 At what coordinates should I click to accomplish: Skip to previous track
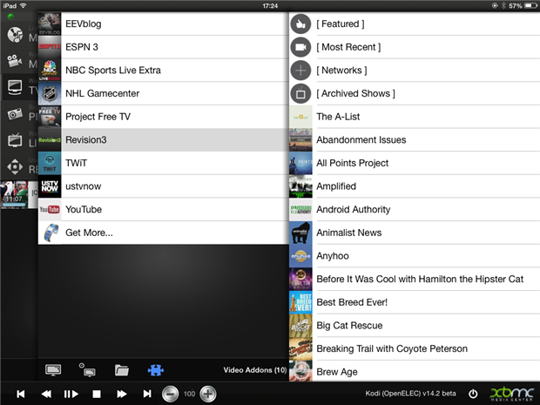[21, 394]
